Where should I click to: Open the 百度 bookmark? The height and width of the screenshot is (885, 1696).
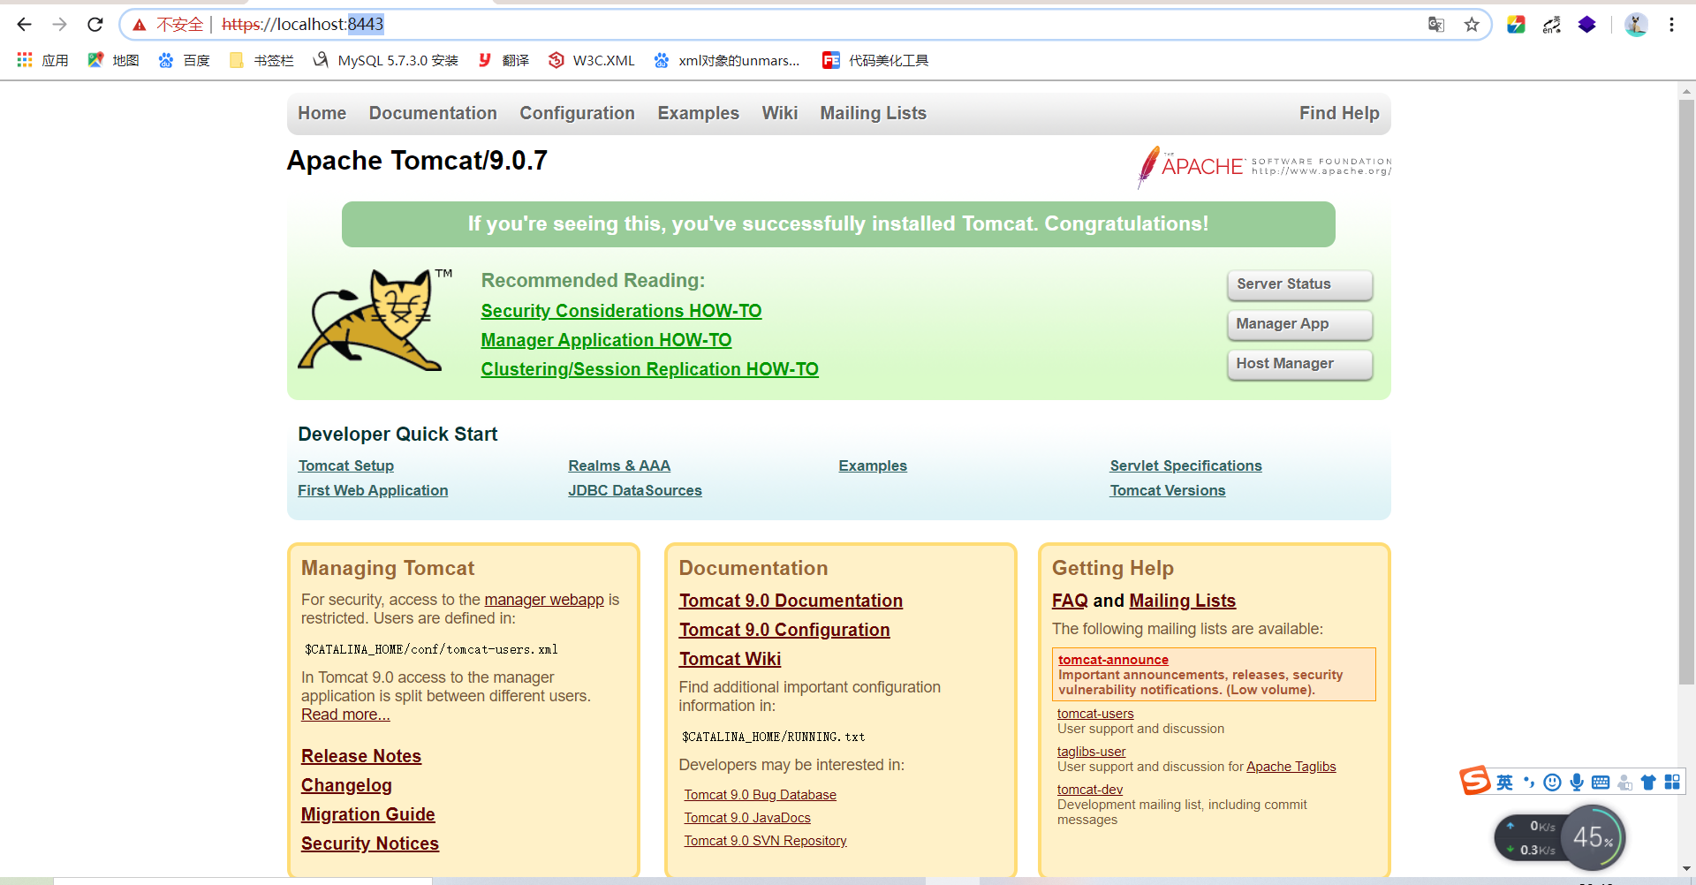pyautogui.click(x=184, y=60)
